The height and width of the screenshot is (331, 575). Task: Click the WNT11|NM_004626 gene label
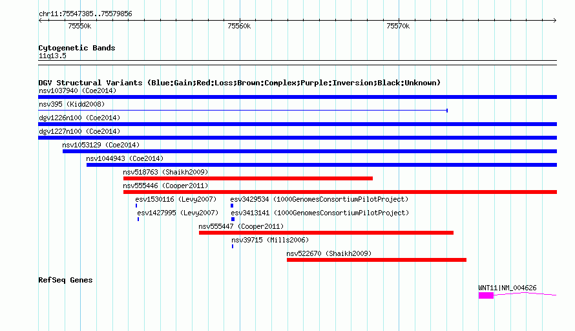coord(507,288)
